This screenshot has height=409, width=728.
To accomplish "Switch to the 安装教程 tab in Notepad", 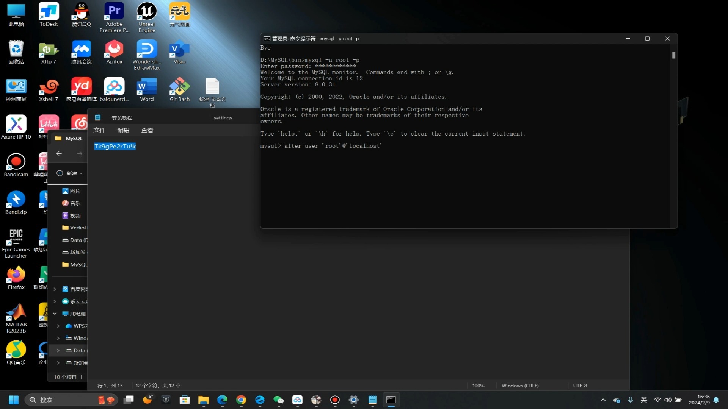I will (x=122, y=118).
